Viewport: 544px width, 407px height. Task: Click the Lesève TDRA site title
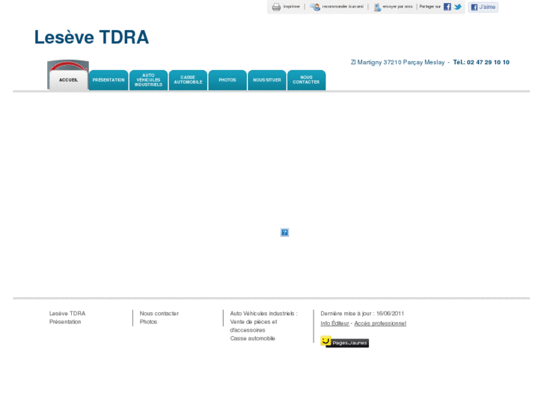(91, 37)
